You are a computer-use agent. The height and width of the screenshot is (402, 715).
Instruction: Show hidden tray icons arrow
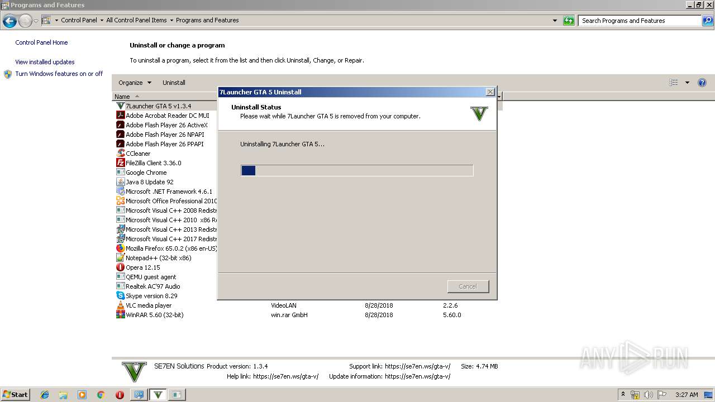pyautogui.click(x=623, y=395)
